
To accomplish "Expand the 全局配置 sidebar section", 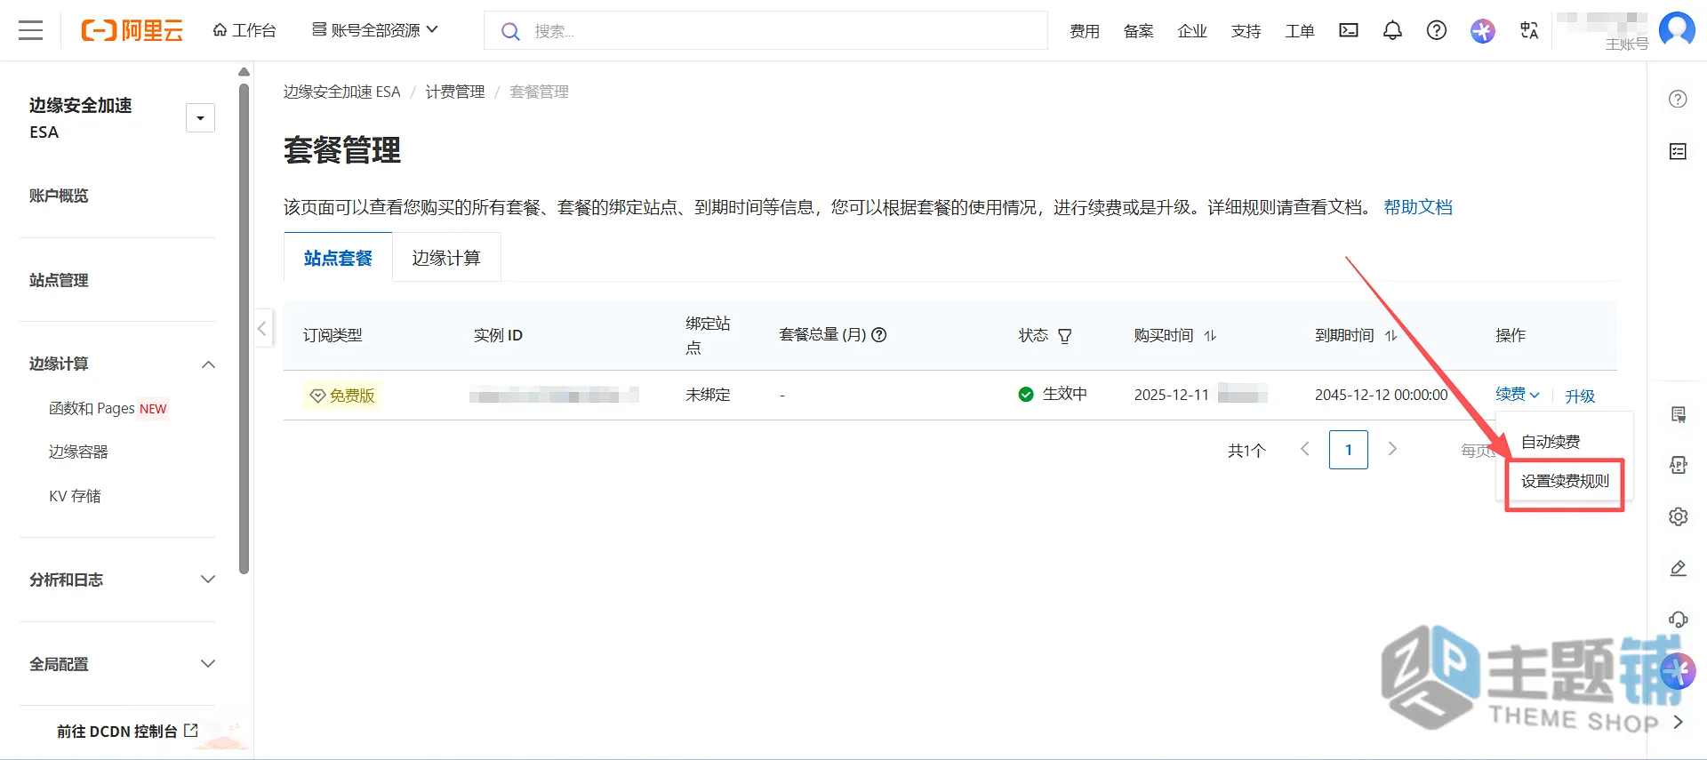I will tap(208, 664).
